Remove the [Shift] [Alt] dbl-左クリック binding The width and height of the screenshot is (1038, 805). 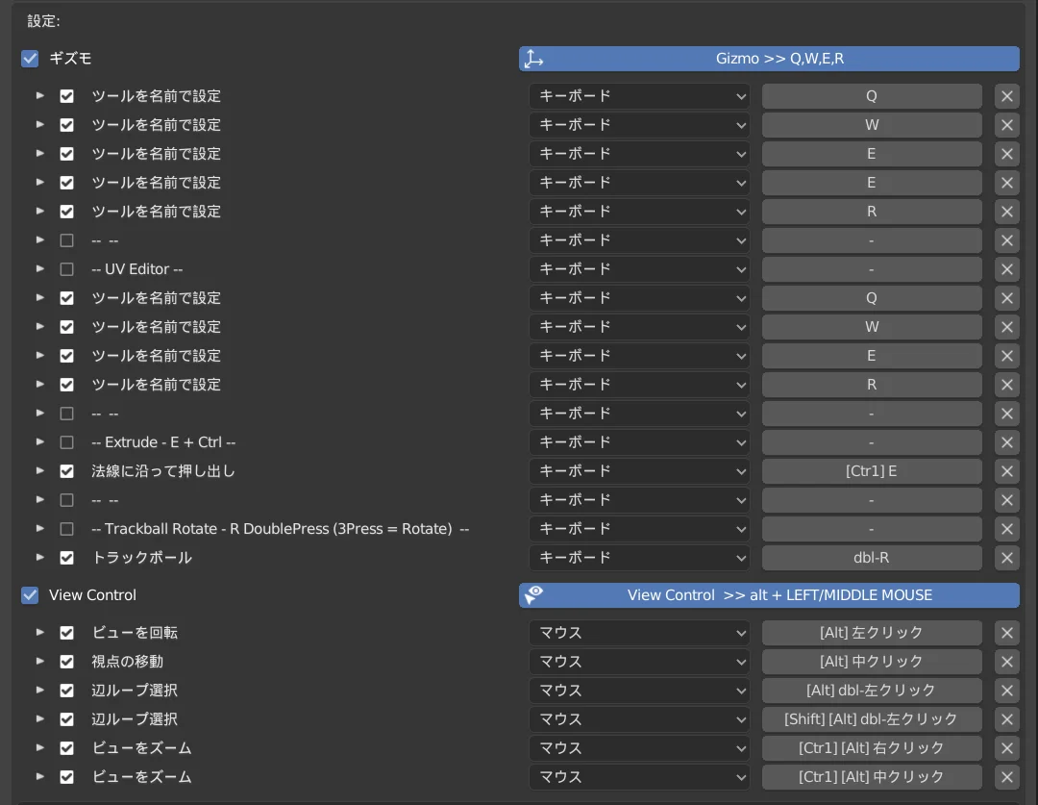pos(1006,719)
